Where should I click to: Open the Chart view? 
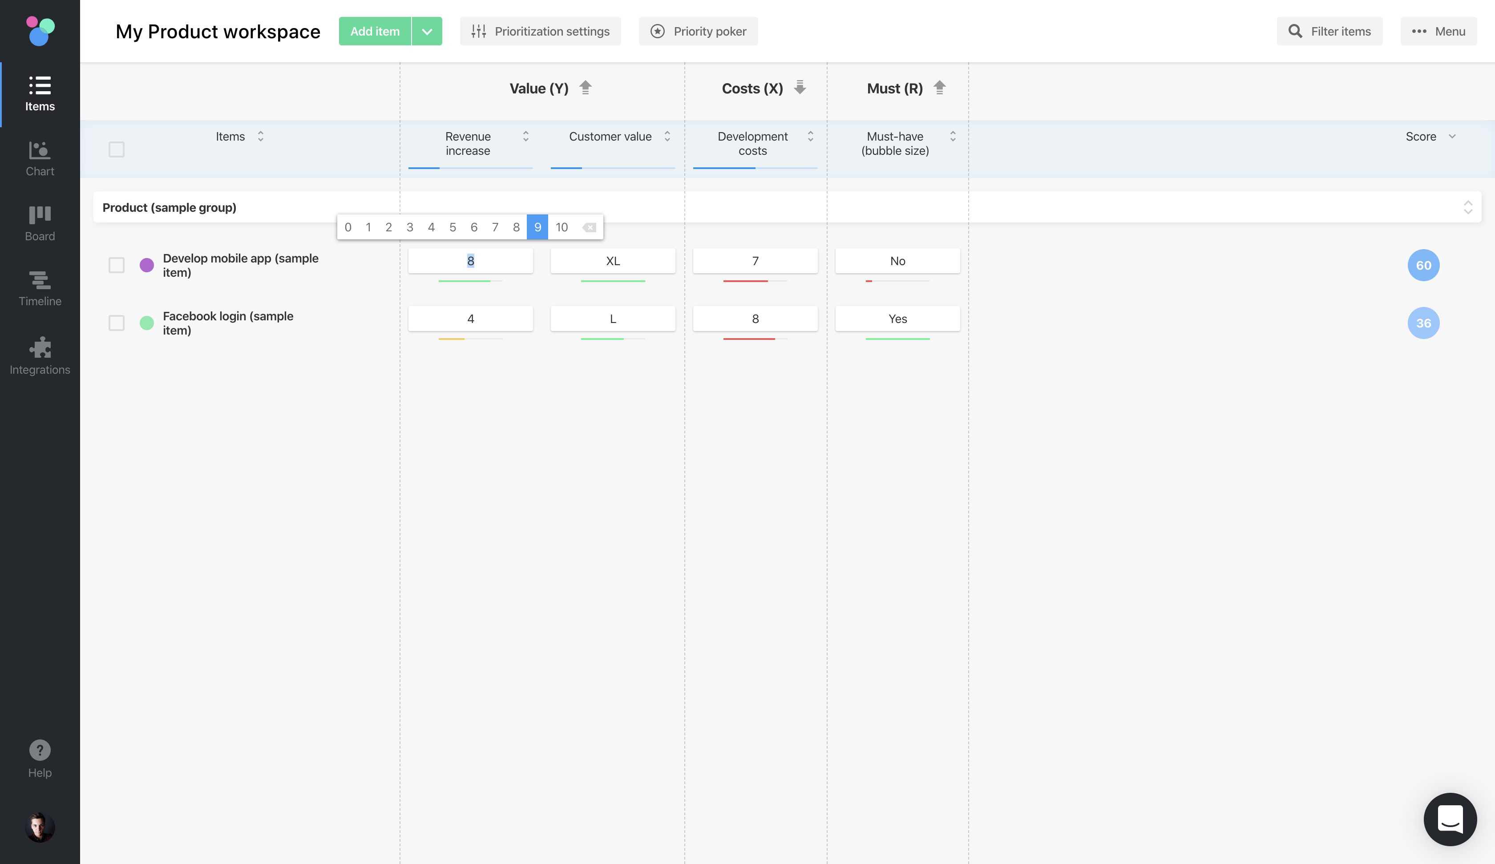coord(39,158)
